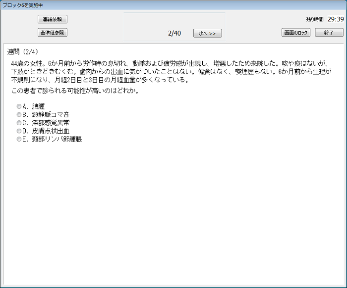Viewport: 347px width, 288px height.
Task: Click the 連問 (2/4) heading
Action: [23, 51]
